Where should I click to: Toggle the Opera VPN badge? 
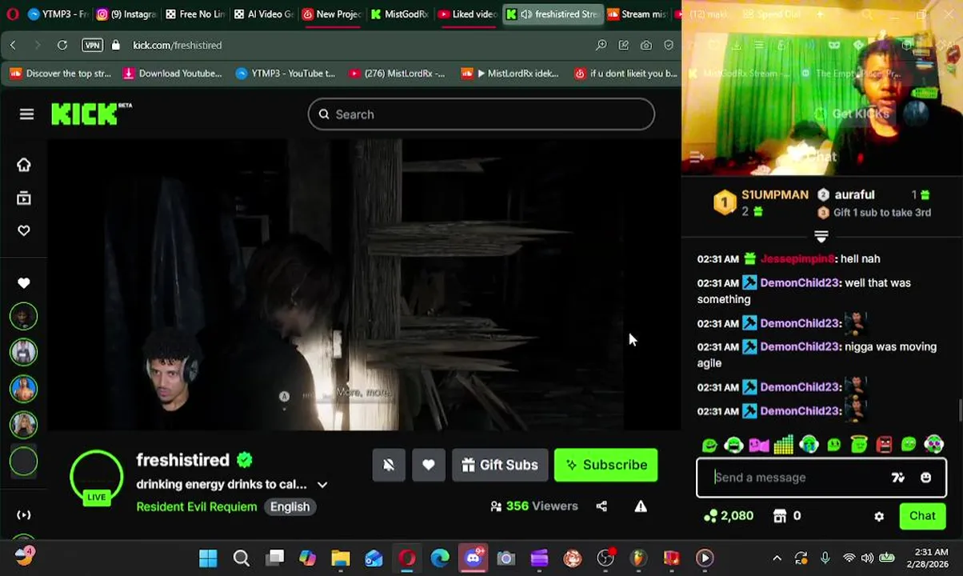tap(92, 46)
